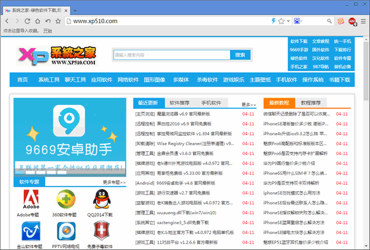
Task: Select 书籍下载 in the navigation bar
Action: click(340, 80)
